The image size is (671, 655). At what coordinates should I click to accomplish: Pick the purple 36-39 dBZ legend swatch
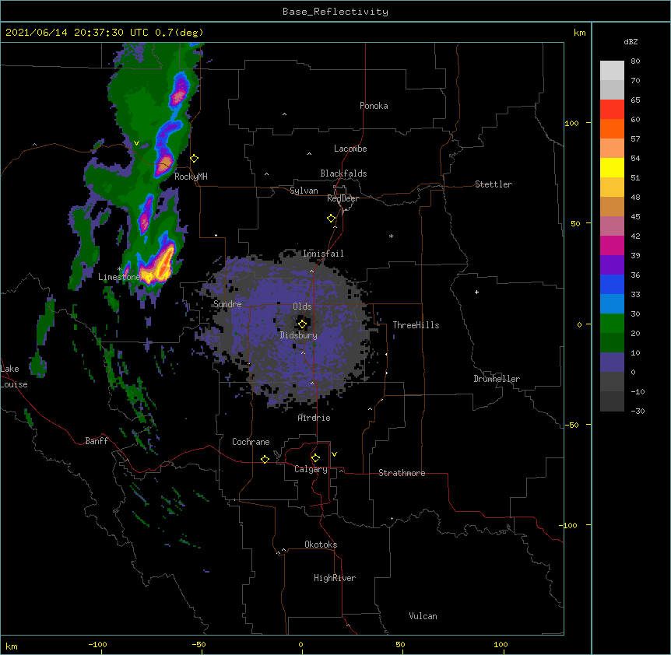coord(612,265)
